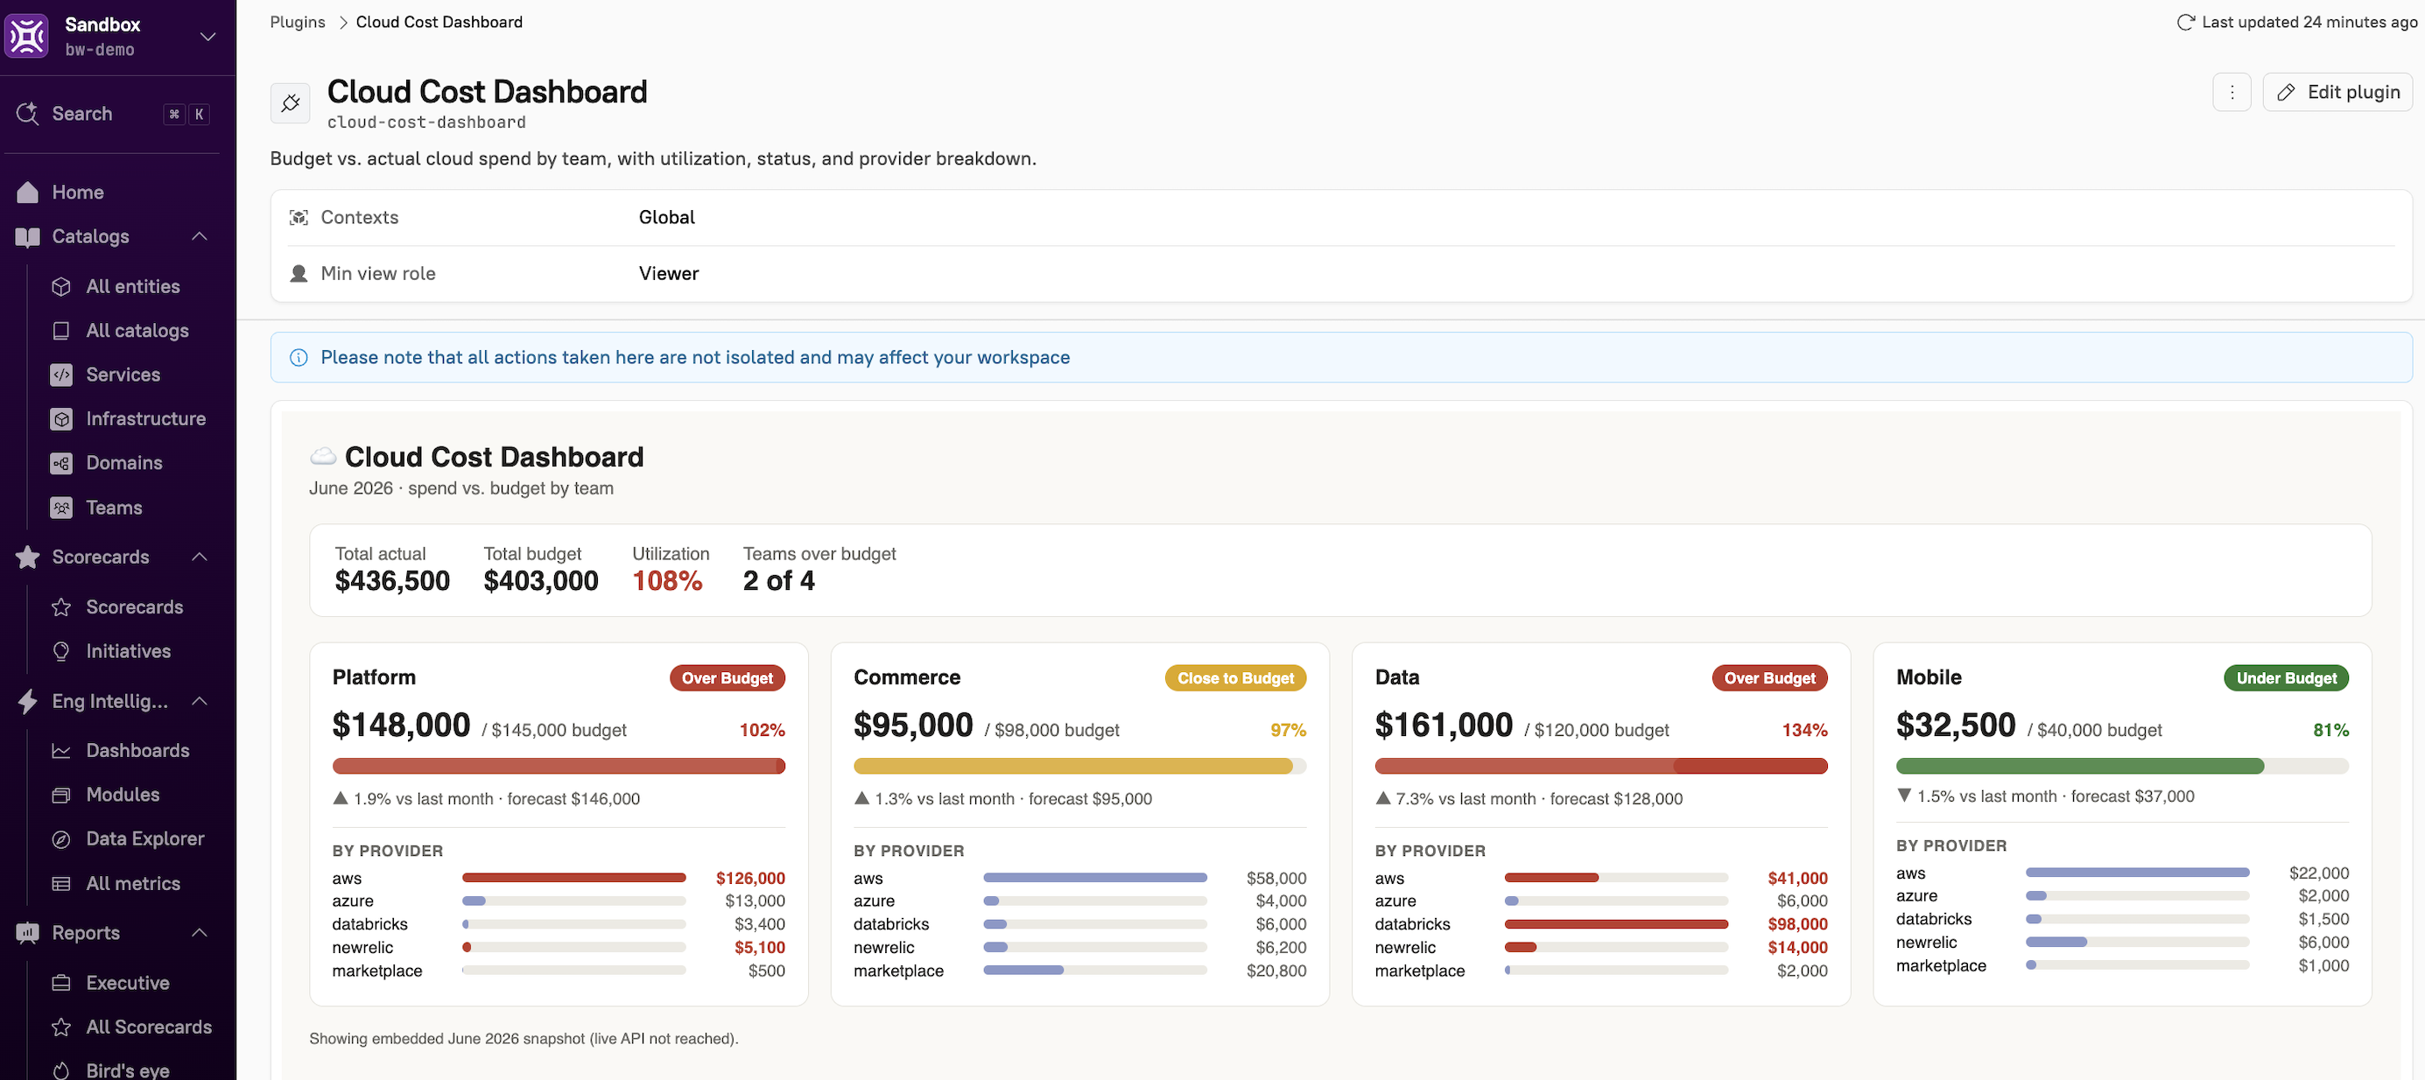The image size is (2425, 1080).
Task: Open the Sandbox workspace switcher chevron
Action: pyautogui.click(x=208, y=37)
